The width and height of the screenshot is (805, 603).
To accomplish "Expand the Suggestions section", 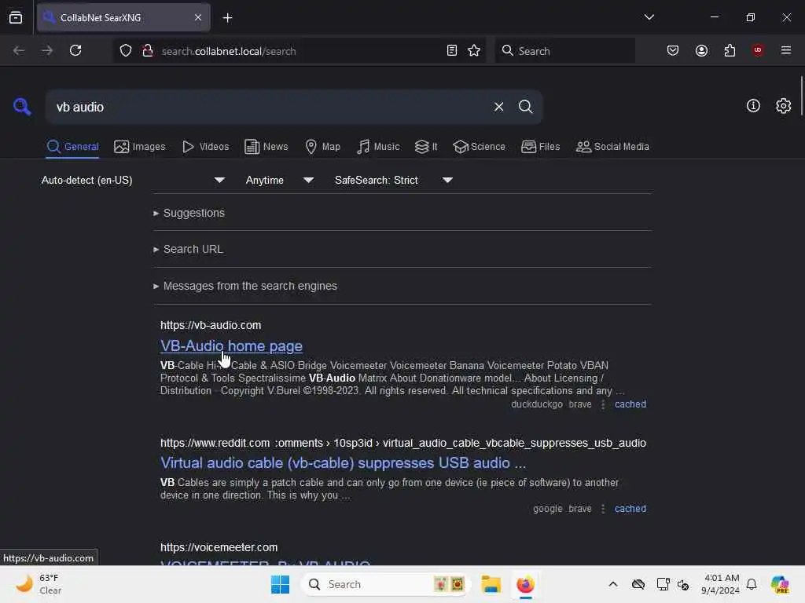I will pos(189,213).
